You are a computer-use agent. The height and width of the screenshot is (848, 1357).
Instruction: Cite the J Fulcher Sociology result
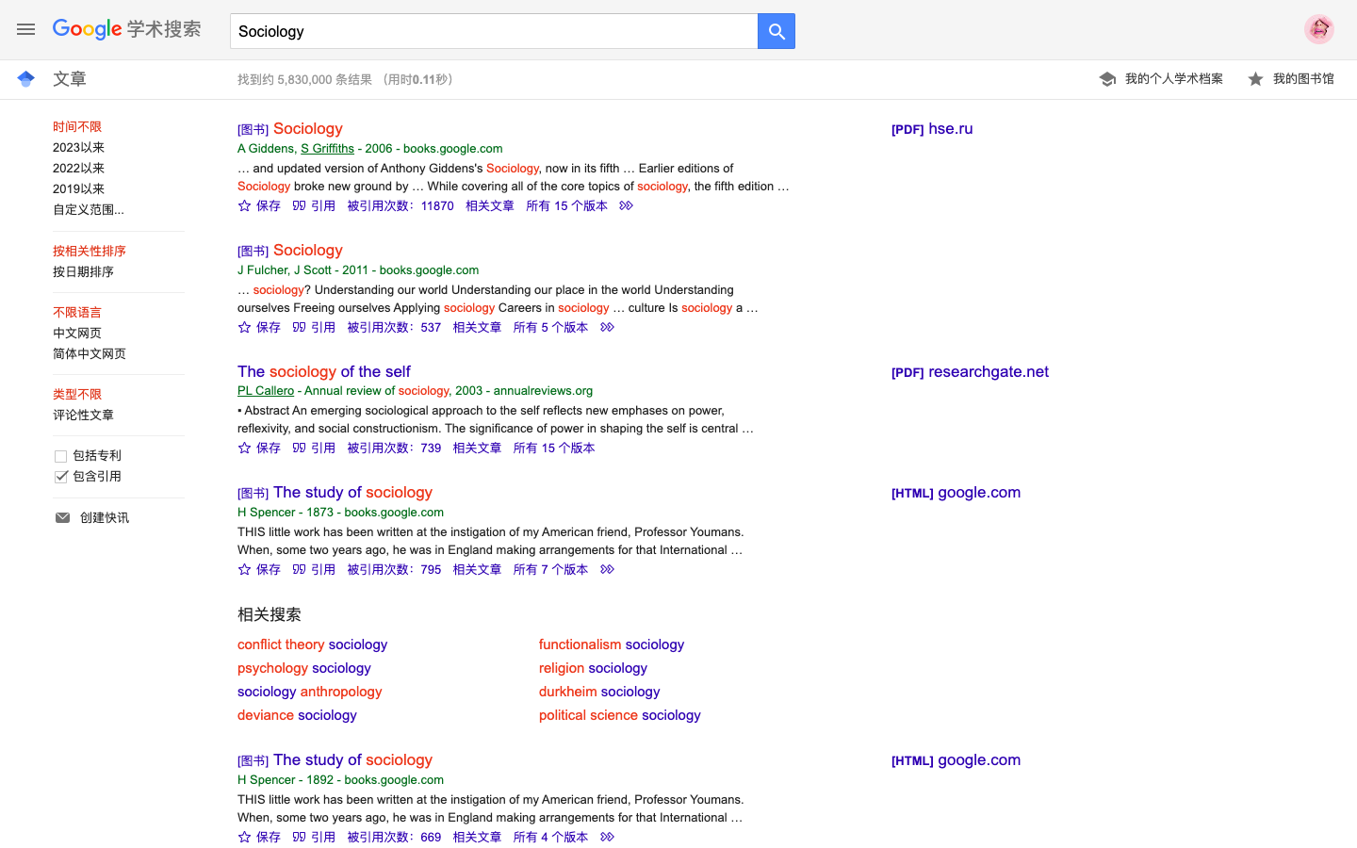coord(314,327)
